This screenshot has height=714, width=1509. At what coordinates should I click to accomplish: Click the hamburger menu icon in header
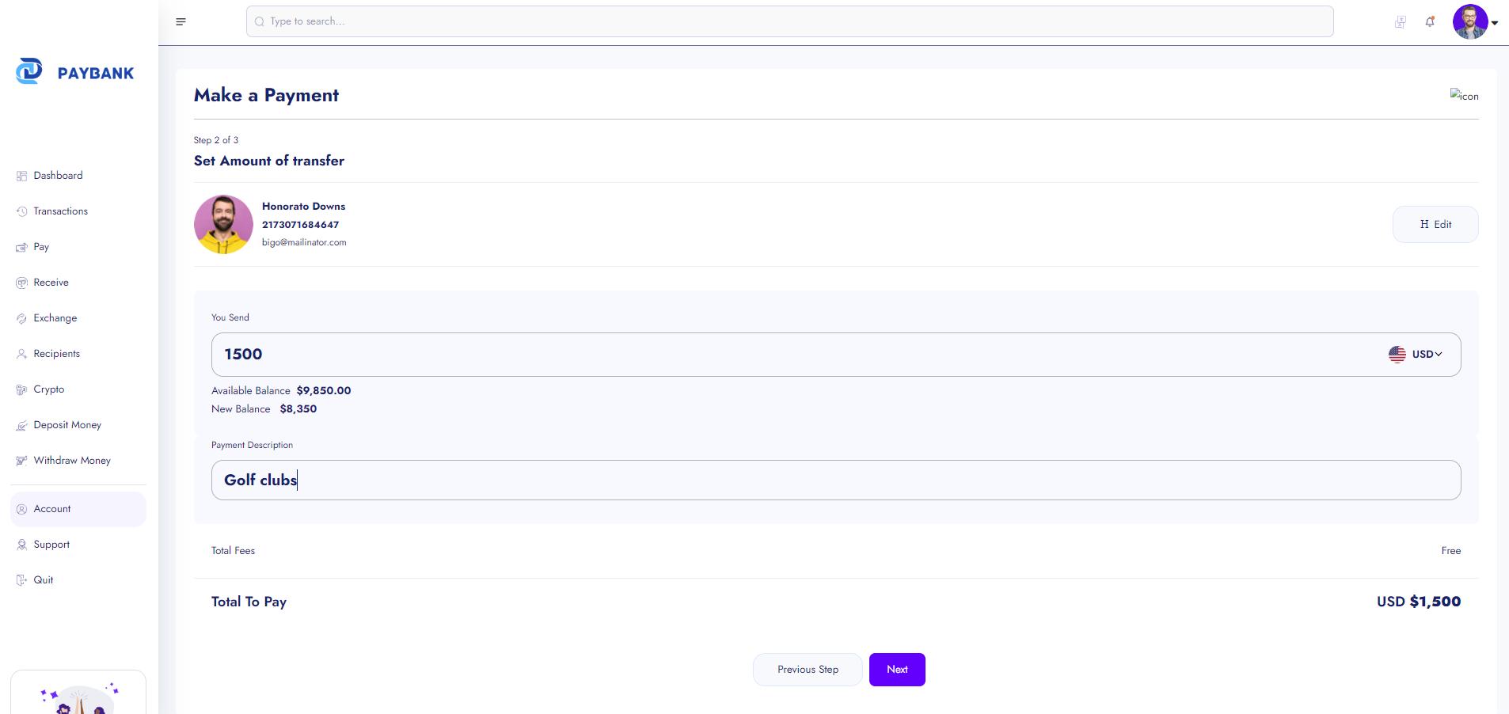181,21
